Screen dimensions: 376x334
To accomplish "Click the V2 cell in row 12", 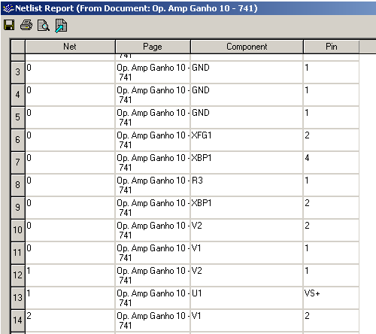I will (247, 275).
